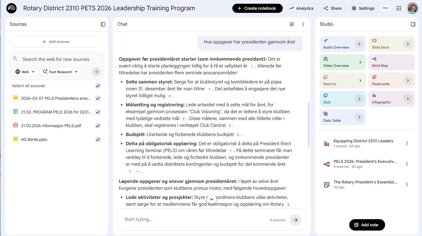Open the Web source type dropdown
Image resolution: width=422 pixels, height=236 pixels.
(25, 72)
